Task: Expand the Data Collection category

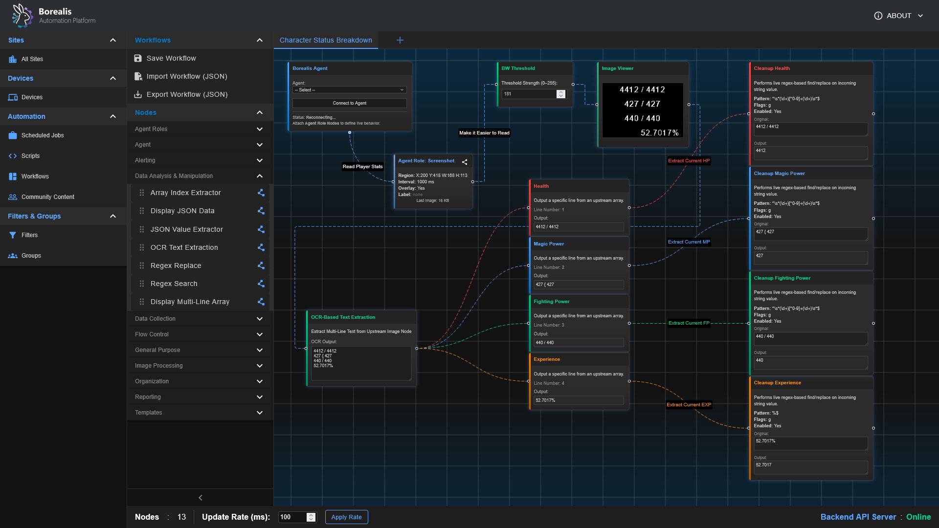Action: point(260,319)
